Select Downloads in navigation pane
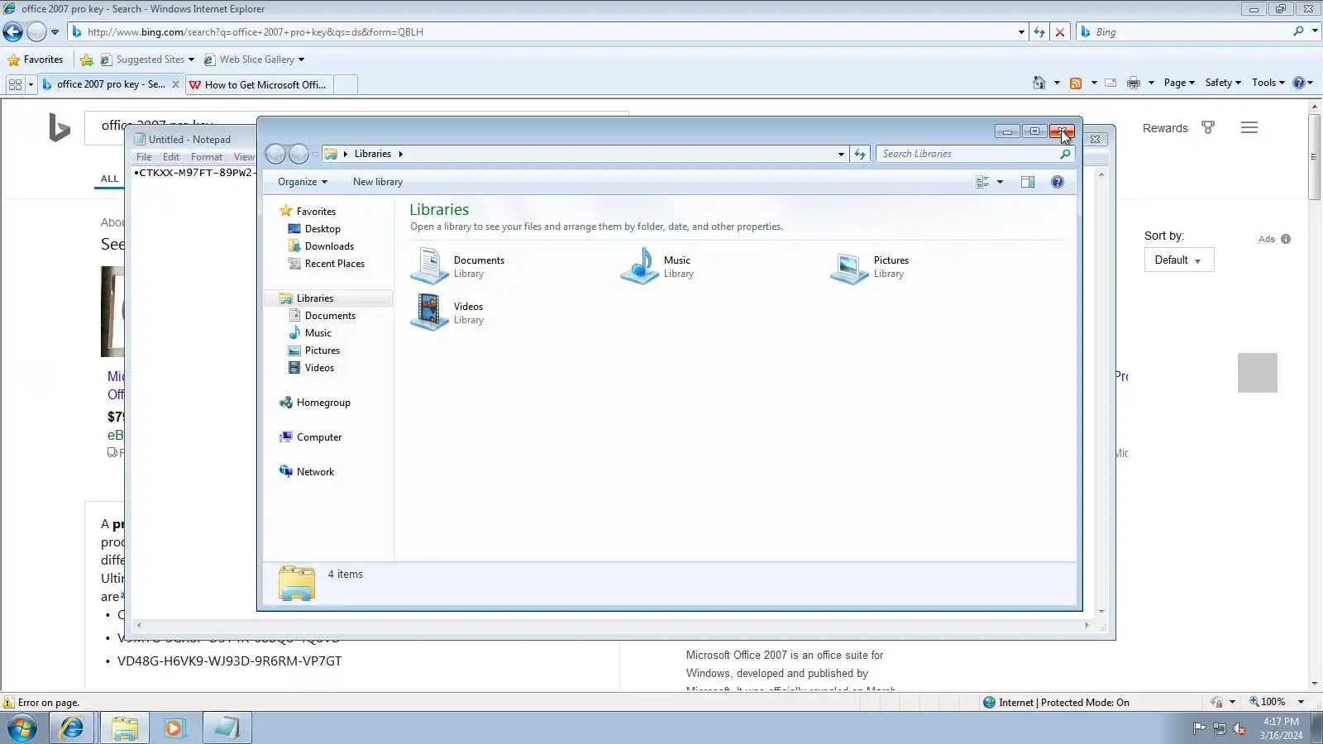 [x=329, y=246]
